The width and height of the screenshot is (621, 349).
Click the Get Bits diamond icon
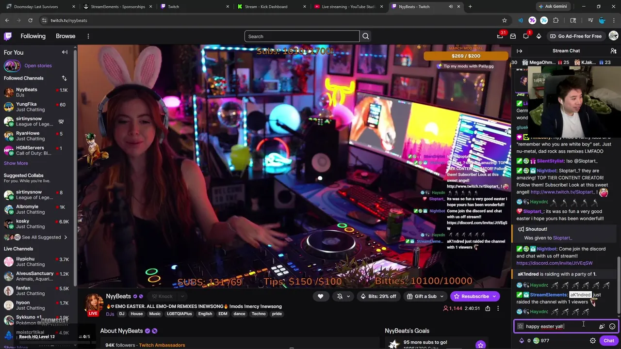point(539,36)
